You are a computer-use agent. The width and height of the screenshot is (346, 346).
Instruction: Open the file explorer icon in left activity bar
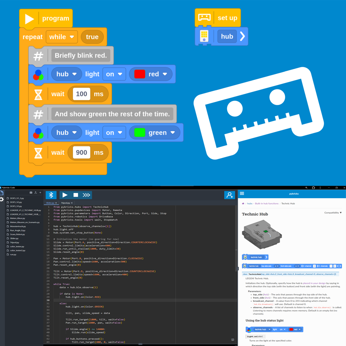2,193
